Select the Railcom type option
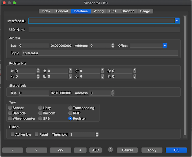This screenshot has height=157, width=192. pos(40,113)
